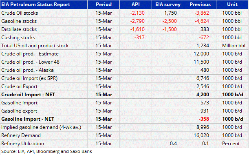Click previous value 0.1 for refinery utilization
Image resolution: width=249 pixels, height=155 pixels.
205,144
